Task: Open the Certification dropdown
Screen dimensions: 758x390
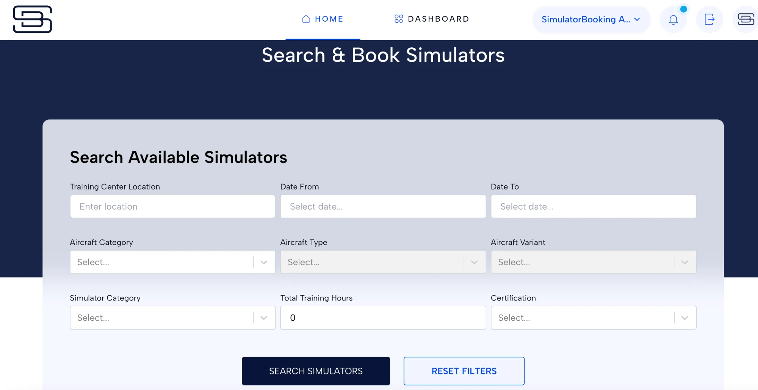Action: [x=594, y=318]
